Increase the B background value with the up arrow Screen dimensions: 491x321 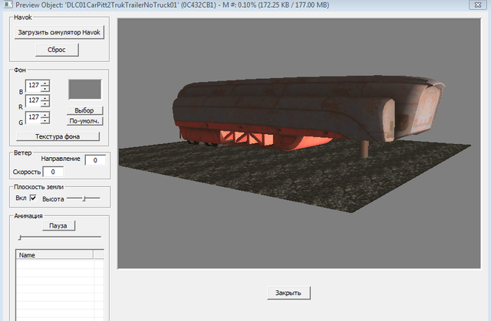click(45, 83)
